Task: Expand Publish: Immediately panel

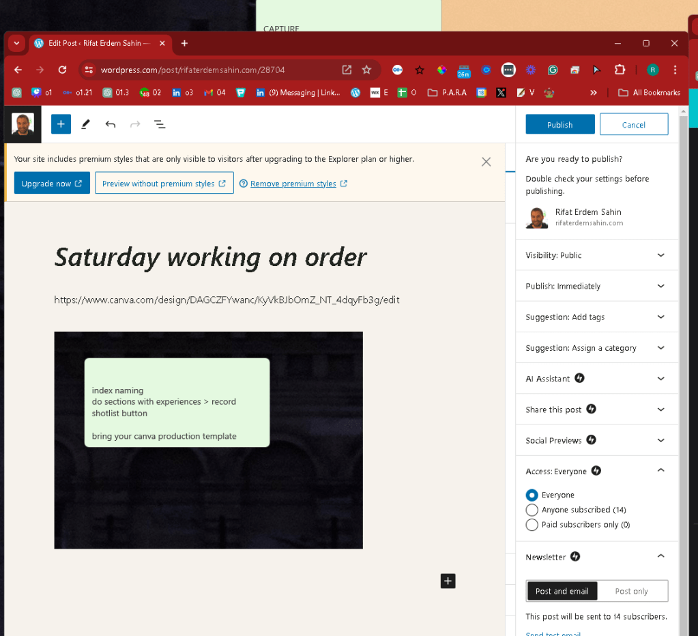Action: pyautogui.click(x=596, y=286)
